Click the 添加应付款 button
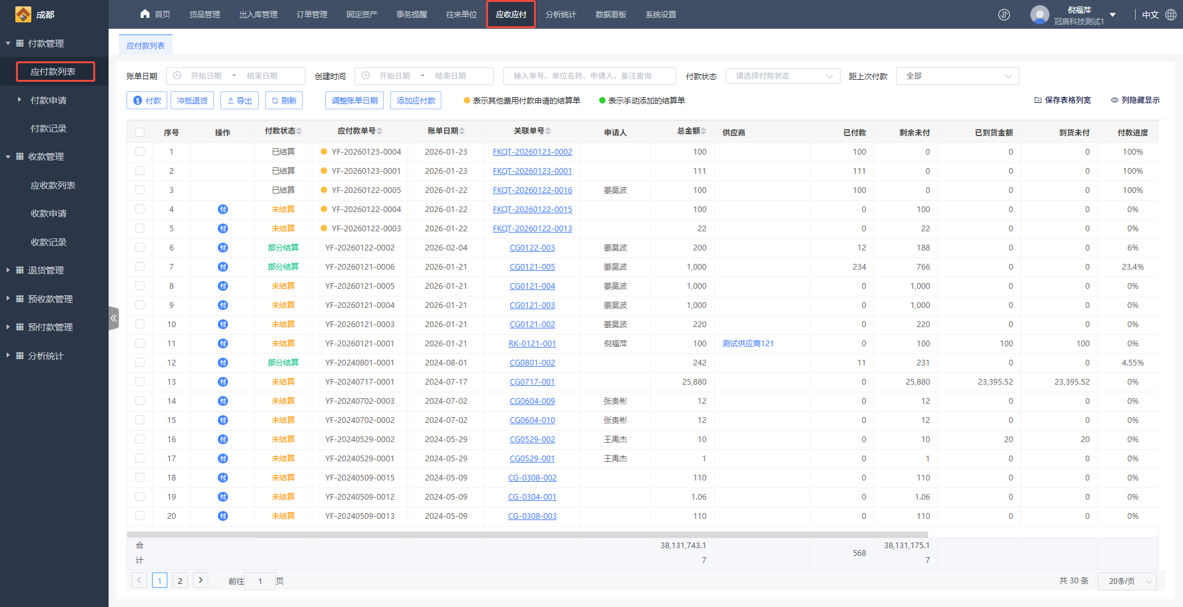Viewport: 1183px width, 607px height. (x=416, y=100)
